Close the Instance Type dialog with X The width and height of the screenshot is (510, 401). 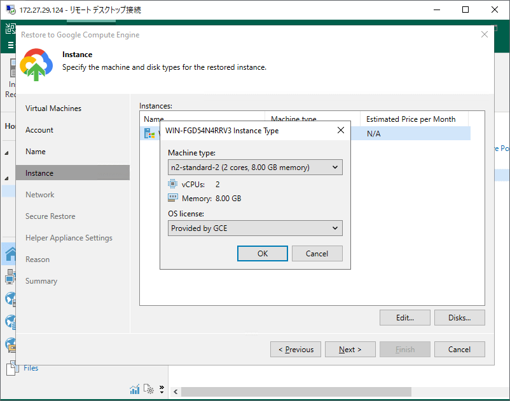(x=341, y=131)
